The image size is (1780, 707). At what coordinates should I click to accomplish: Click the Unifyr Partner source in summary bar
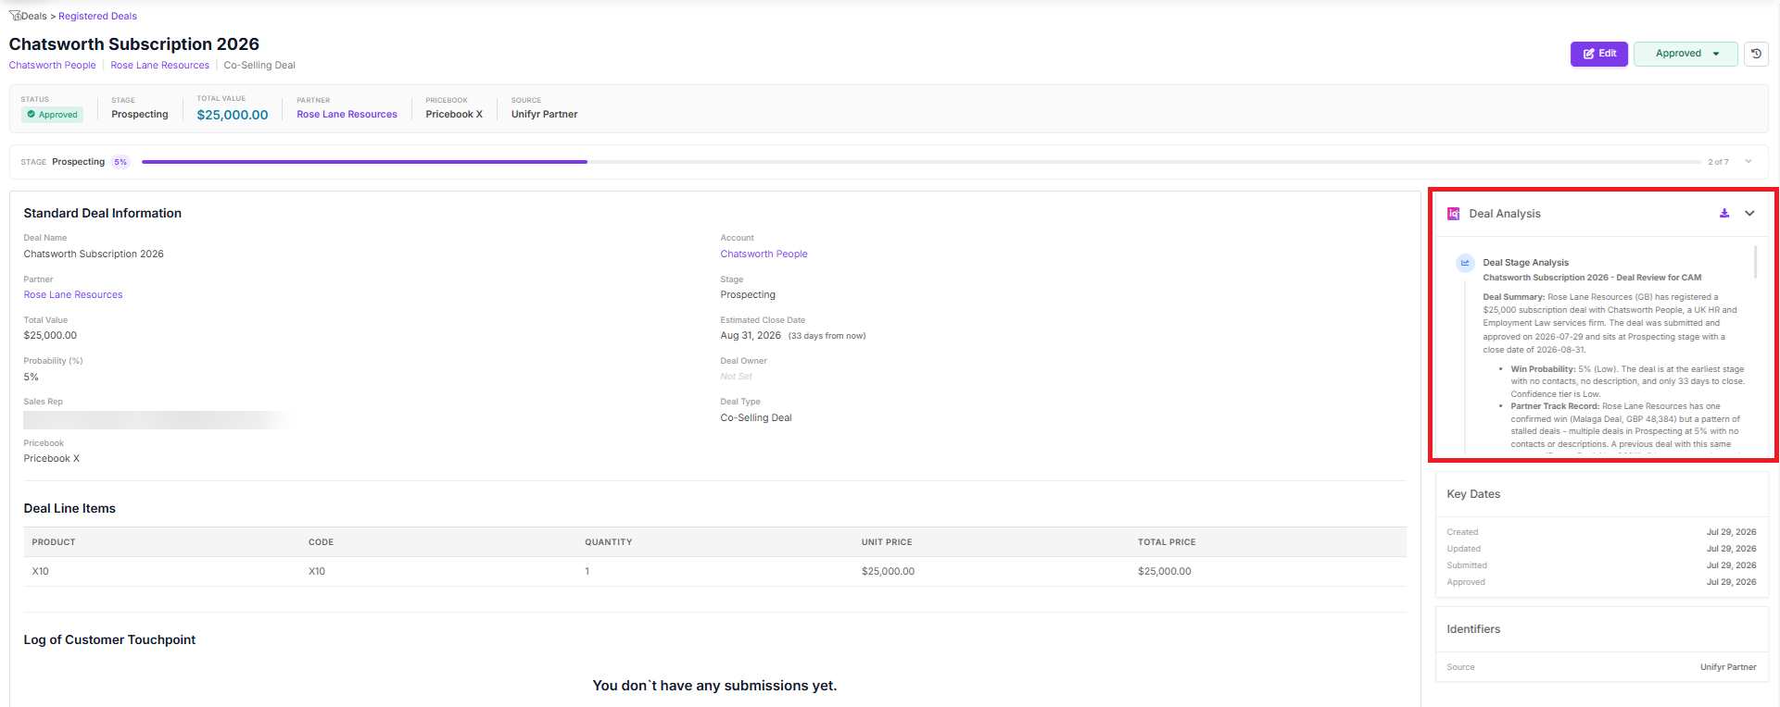click(x=545, y=115)
